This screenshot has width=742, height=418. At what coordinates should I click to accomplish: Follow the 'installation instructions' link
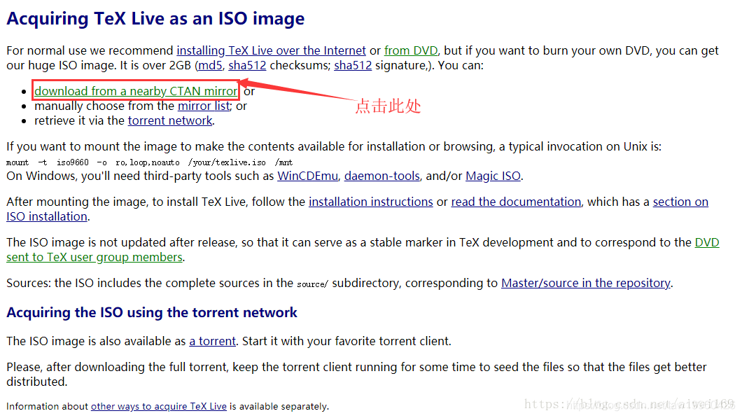click(371, 202)
